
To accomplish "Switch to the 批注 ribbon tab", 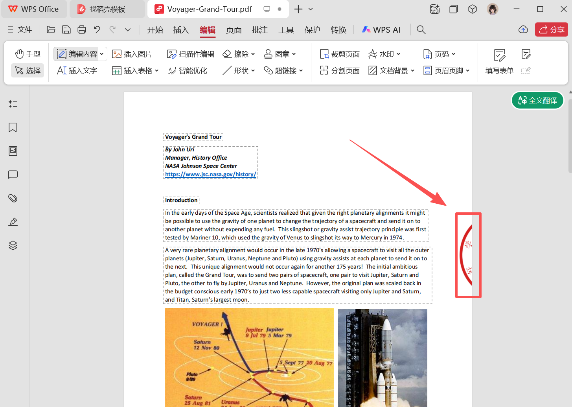I will pyautogui.click(x=259, y=29).
